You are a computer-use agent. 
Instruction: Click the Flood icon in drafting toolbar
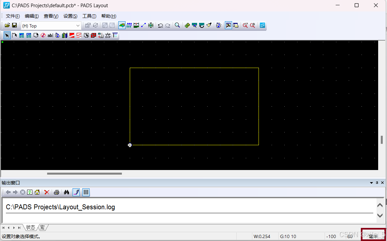click(x=58, y=35)
